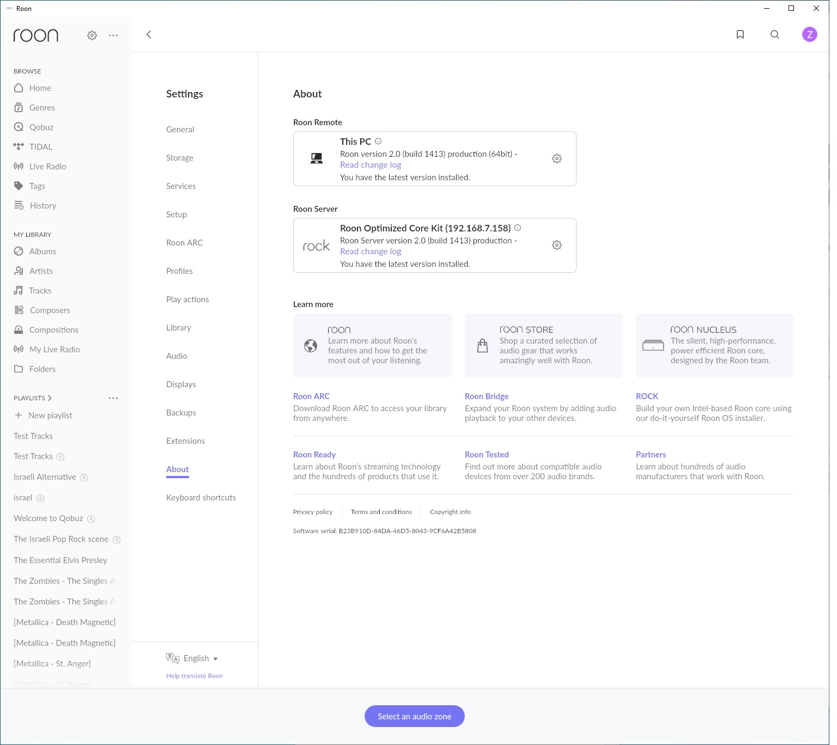
Task: Expand the Playlists header chevron
Action: click(50, 398)
